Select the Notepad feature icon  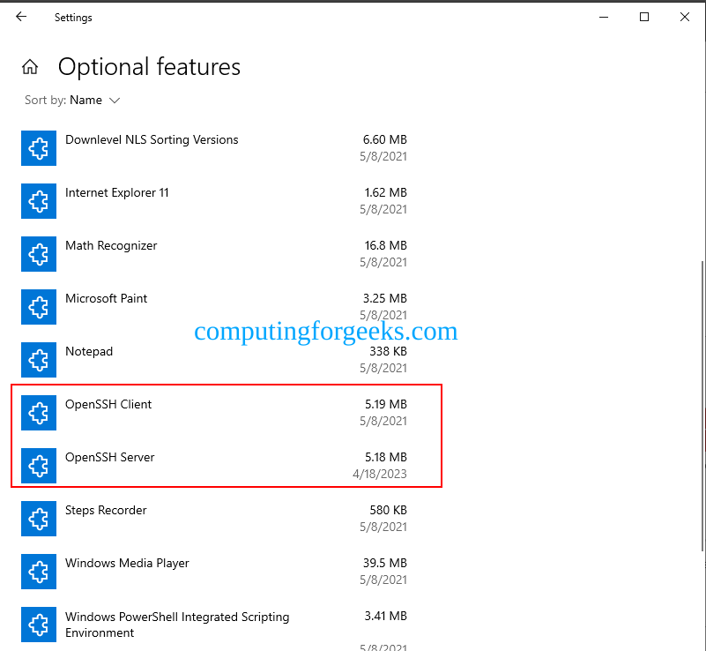point(38,360)
